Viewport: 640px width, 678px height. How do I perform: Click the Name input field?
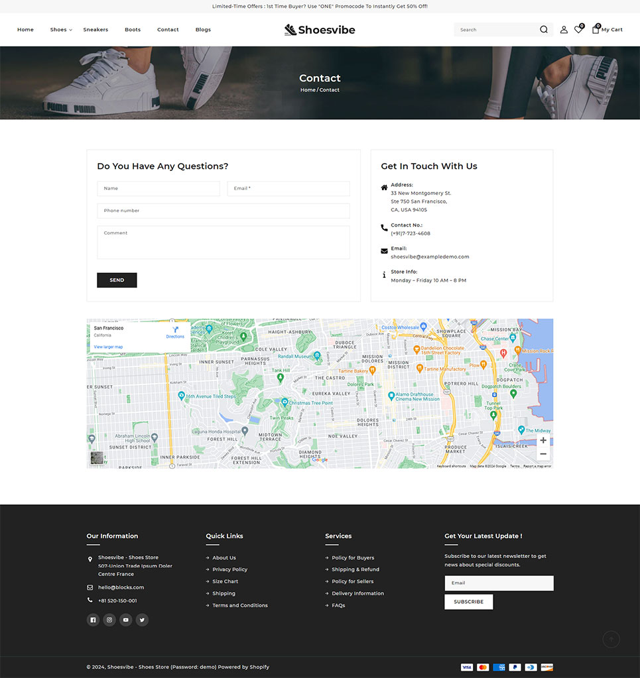(x=159, y=188)
